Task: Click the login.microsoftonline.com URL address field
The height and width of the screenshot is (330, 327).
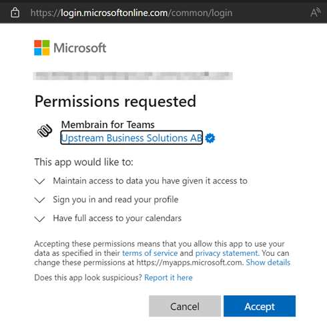Action: pyautogui.click(x=131, y=13)
